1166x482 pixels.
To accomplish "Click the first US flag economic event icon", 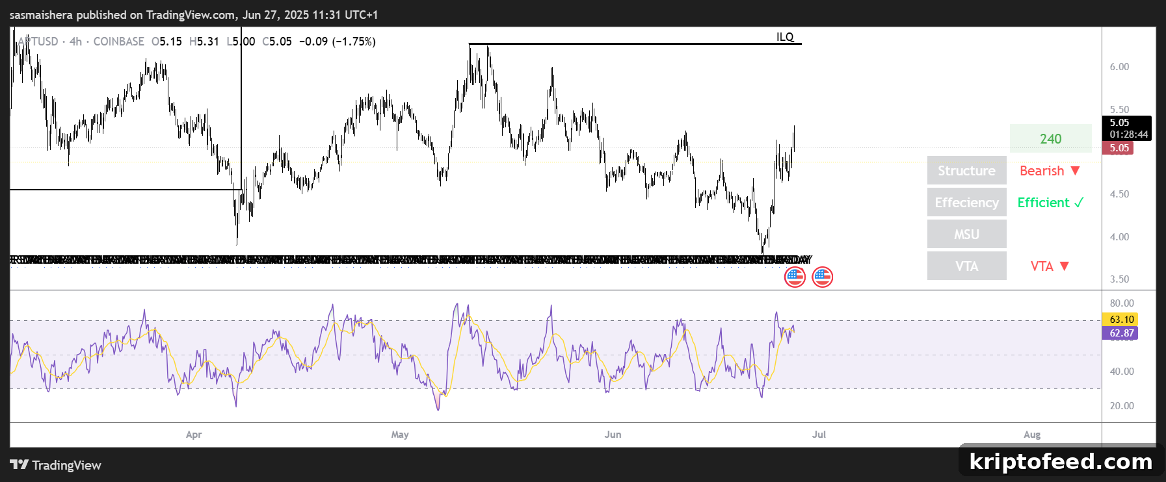I will pos(795,277).
